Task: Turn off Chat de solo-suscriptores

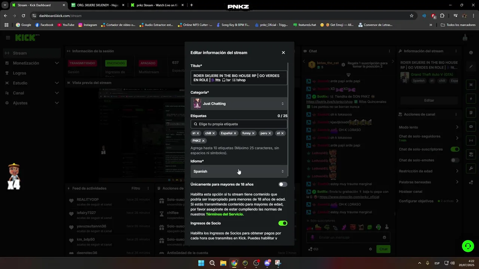Action: click(x=455, y=149)
